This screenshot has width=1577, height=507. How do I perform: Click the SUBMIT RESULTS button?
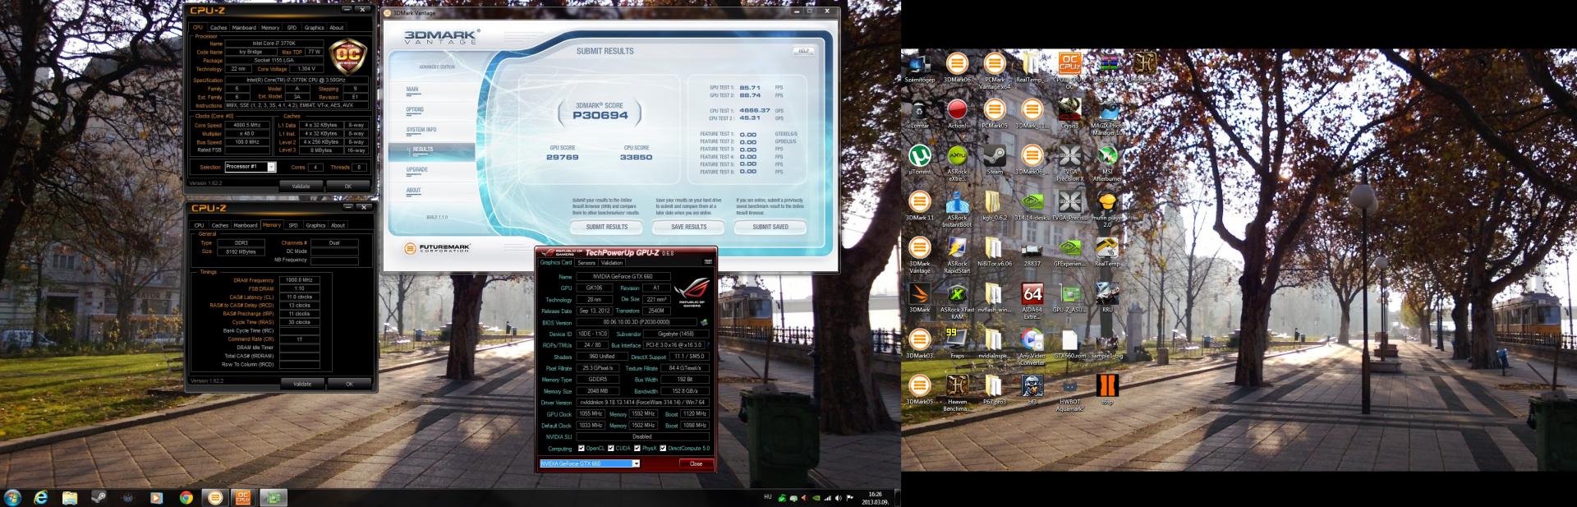click(607, 227)
